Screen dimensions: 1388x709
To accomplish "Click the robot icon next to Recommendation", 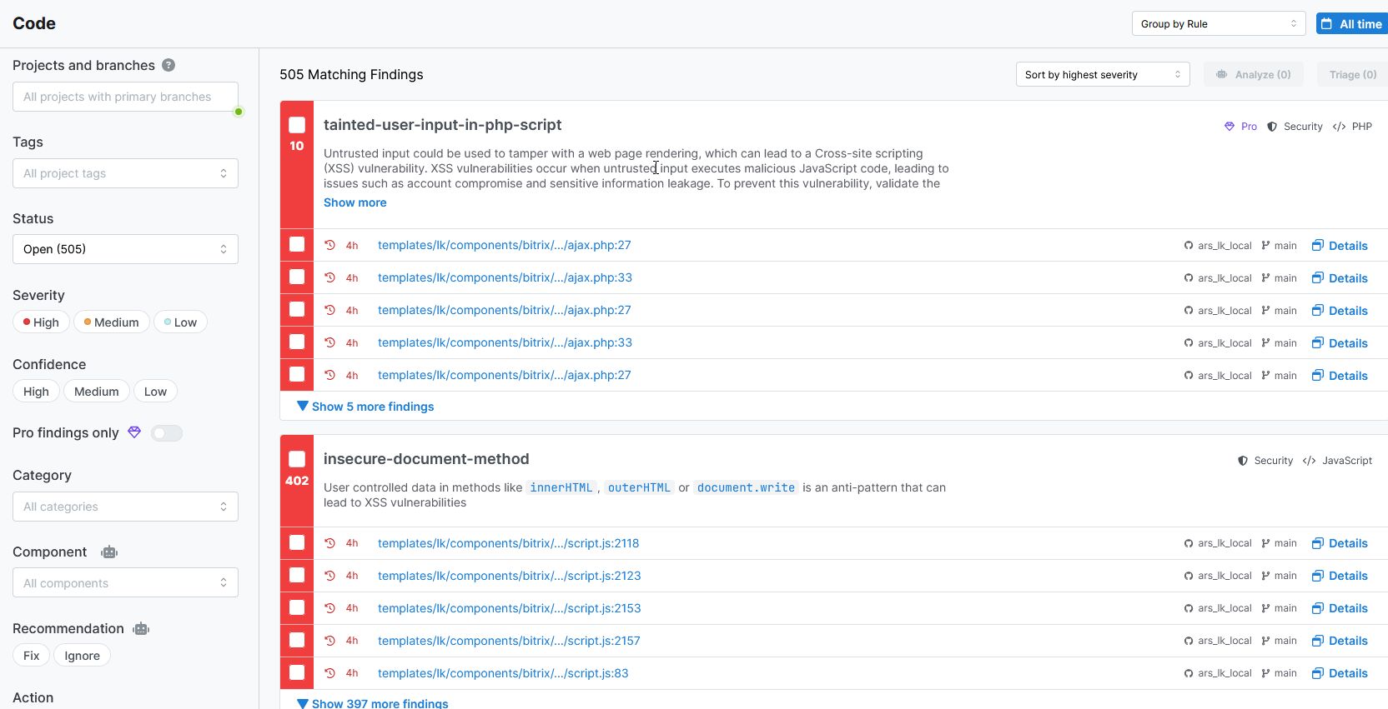I will 141,629.
